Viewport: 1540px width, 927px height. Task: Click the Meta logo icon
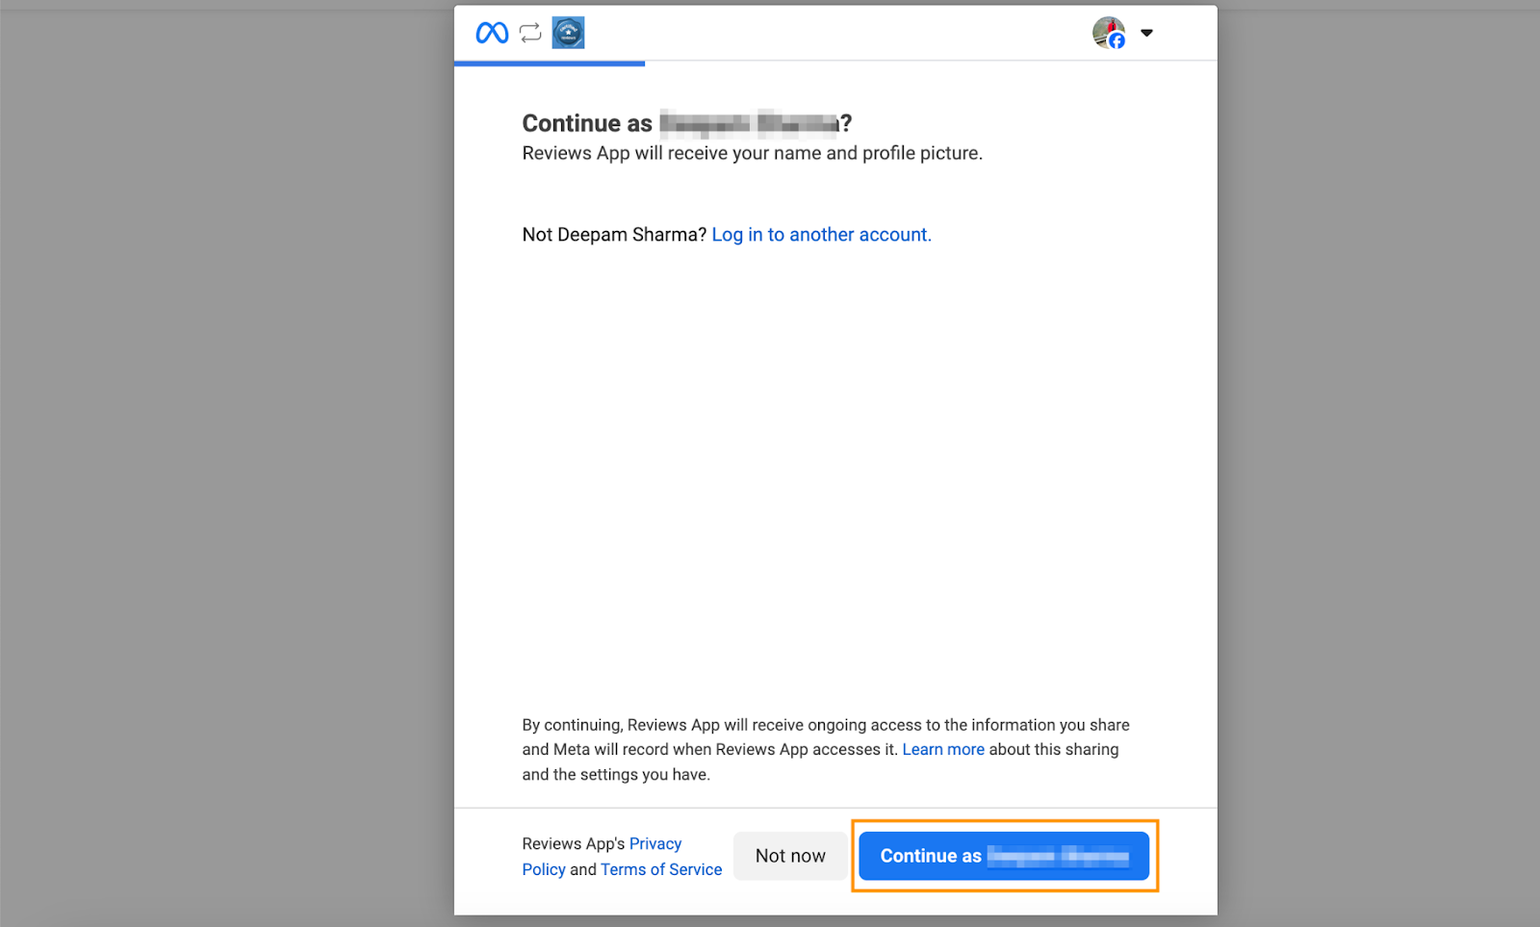click(x=492, y=33)
